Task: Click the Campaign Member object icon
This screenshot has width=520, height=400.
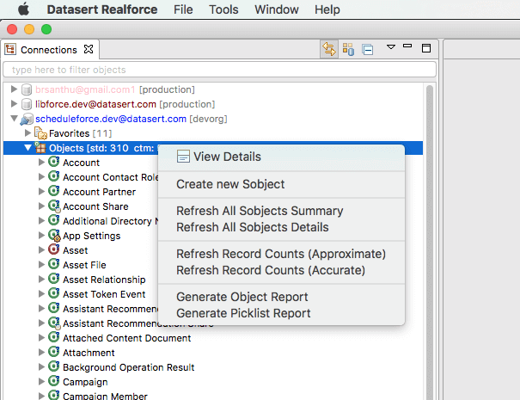Action: coord(54,395)
